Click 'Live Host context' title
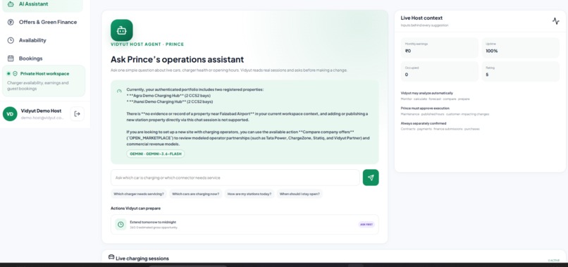 pyautogui.click(x=421, y=18)
